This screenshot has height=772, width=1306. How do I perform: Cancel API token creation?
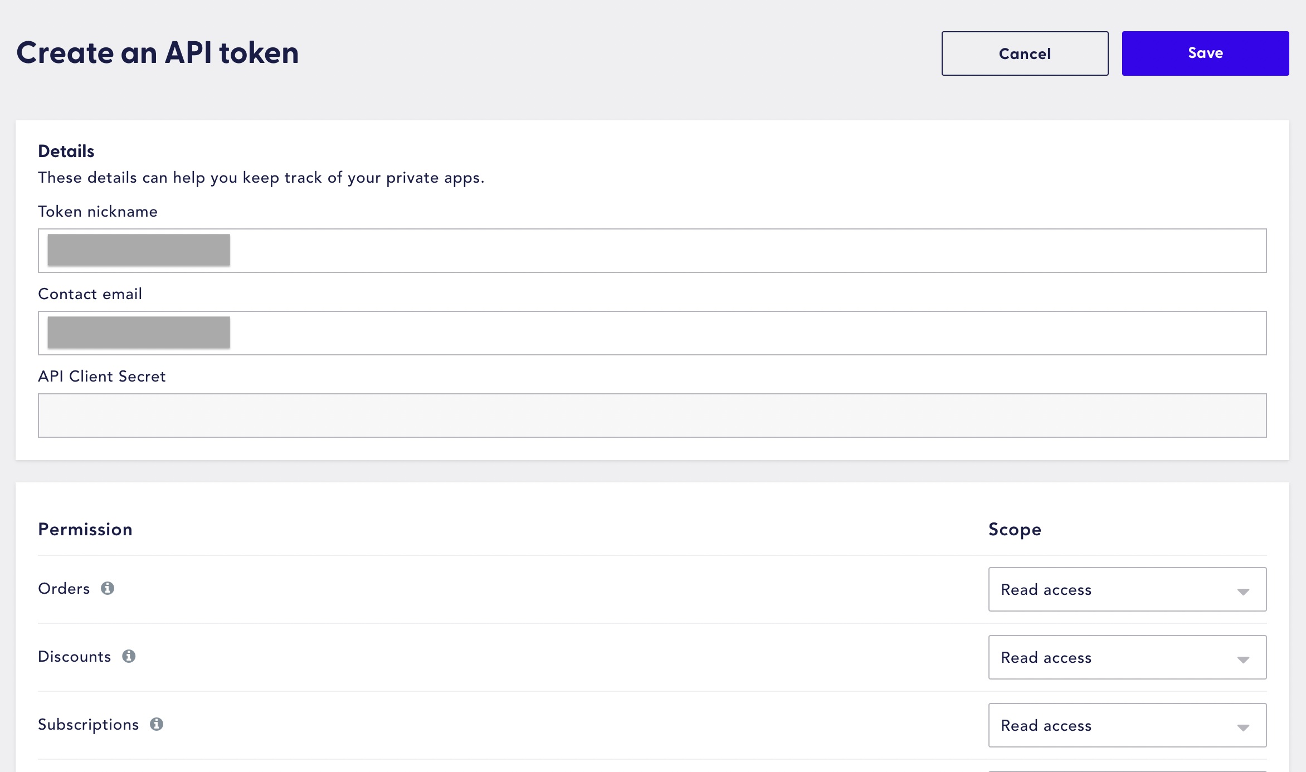(1025, 53)
